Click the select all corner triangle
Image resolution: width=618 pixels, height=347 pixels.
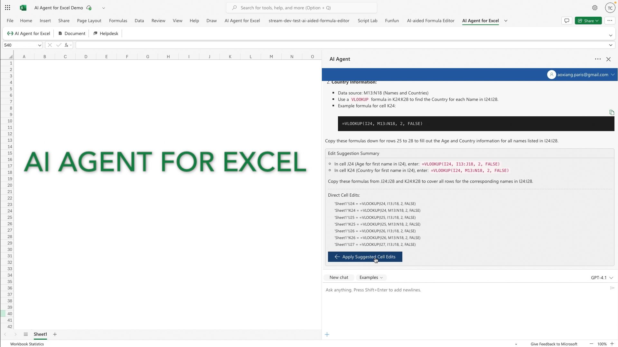(11, 57)
